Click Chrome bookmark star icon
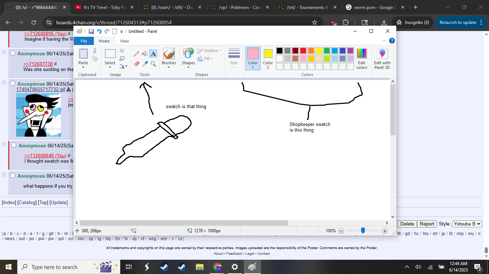489x274 pixels. [x=315, y=22]
